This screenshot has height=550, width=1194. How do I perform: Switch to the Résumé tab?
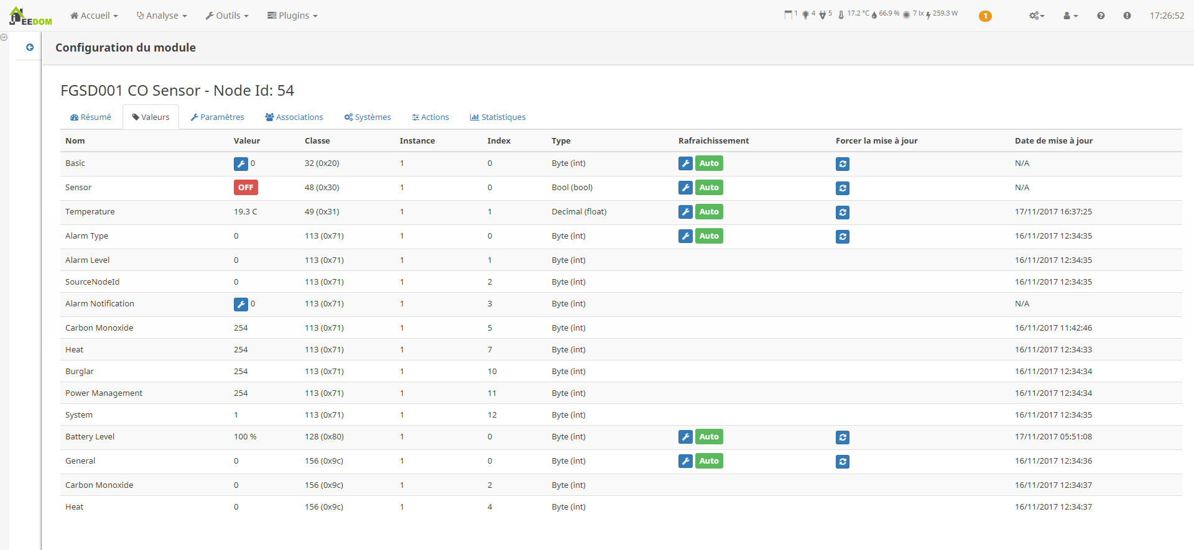point(91,117)
